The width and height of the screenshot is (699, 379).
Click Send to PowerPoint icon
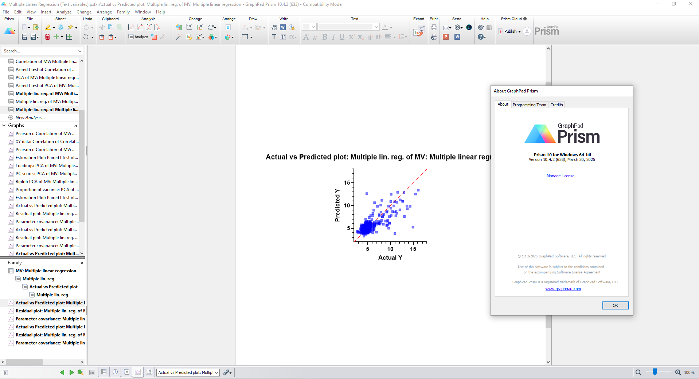[446, 37]
